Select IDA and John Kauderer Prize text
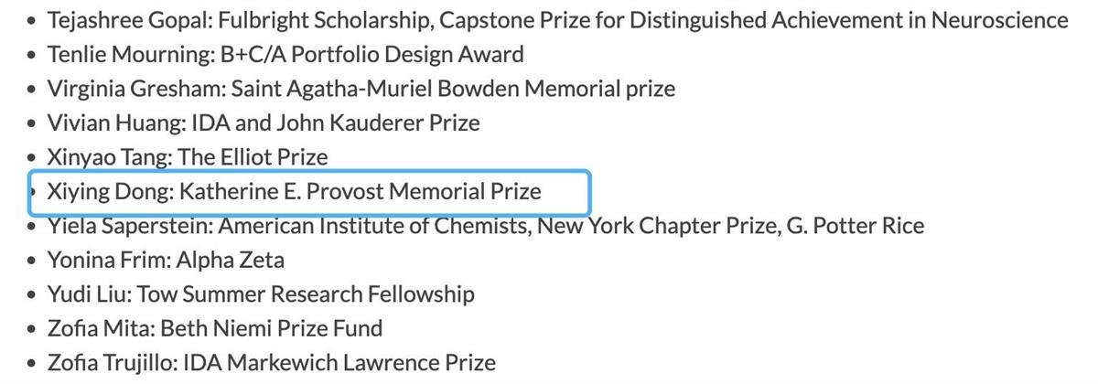Image resolution: width=1098 pixels, height=384 pixels. 336,123
